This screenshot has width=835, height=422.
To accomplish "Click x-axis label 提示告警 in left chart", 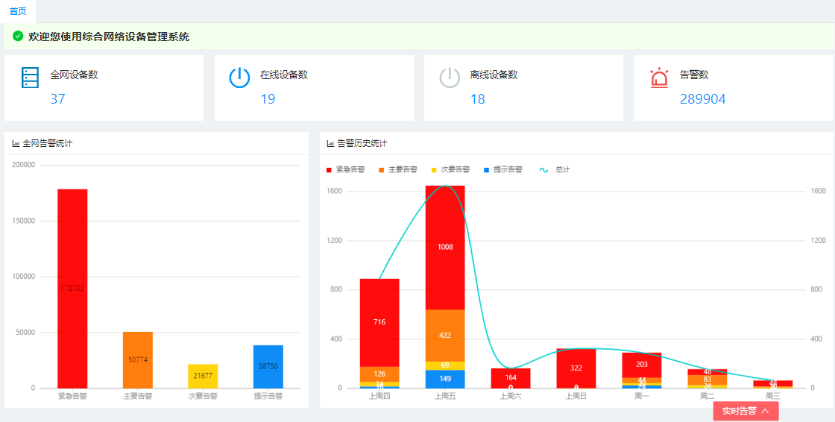I will coord(268,396).
